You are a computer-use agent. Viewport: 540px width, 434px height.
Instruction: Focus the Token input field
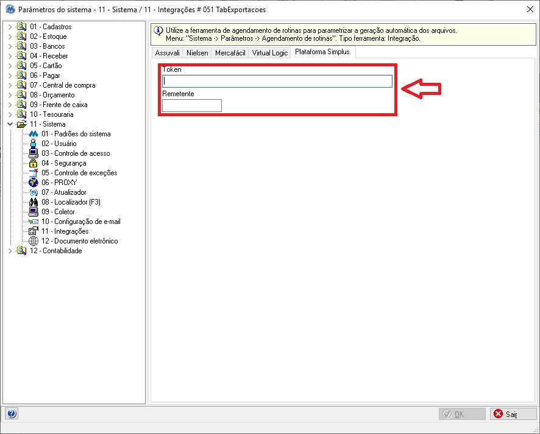pos(277,81)
